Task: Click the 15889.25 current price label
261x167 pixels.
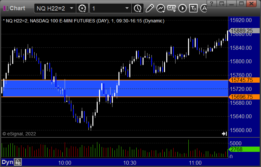Action: click(244, 31)
